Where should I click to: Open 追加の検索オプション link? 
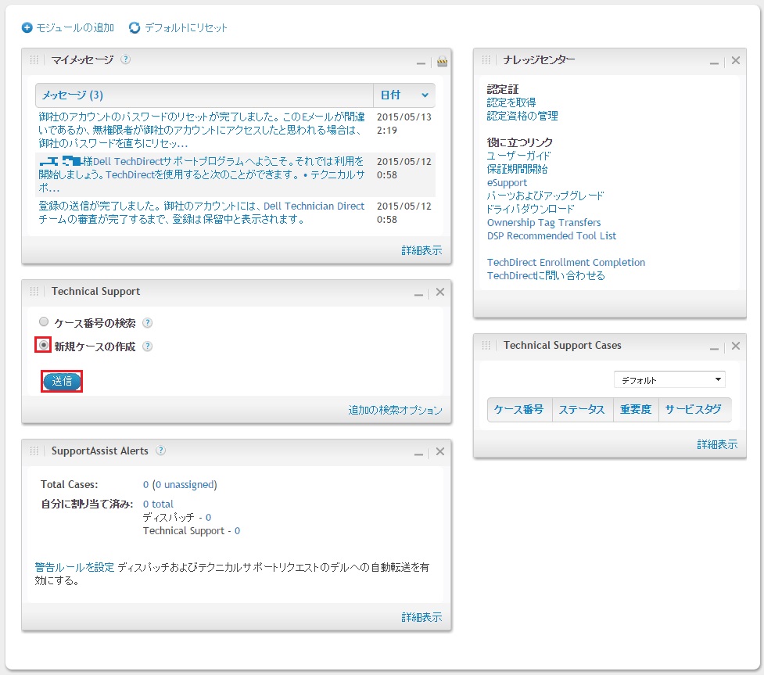[395, 411]
